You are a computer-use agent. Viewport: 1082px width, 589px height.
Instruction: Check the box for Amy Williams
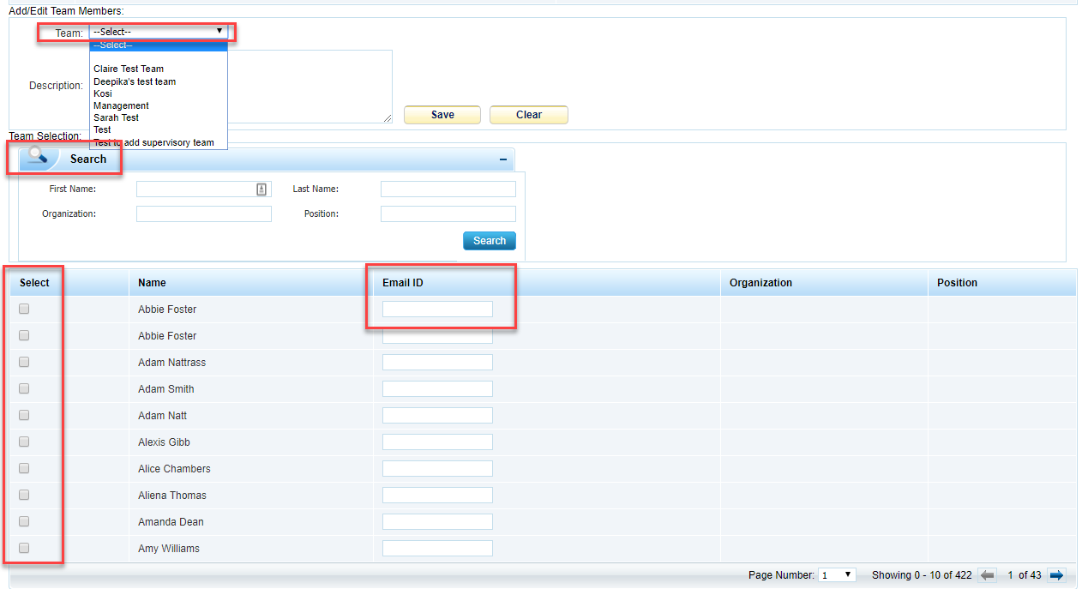(x=24, y=548)
